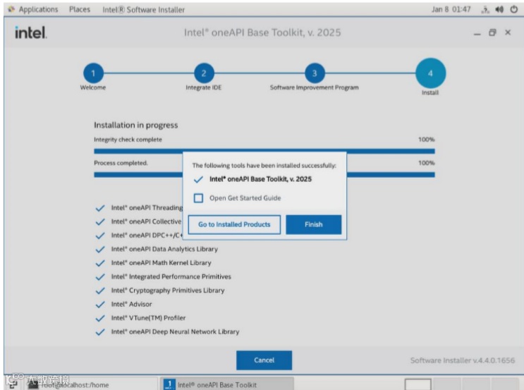The width and height of the screenshot is (524, 390).
Task: Click checkmark next to oneAPI Collective item
Action: (x=100, y=222)
